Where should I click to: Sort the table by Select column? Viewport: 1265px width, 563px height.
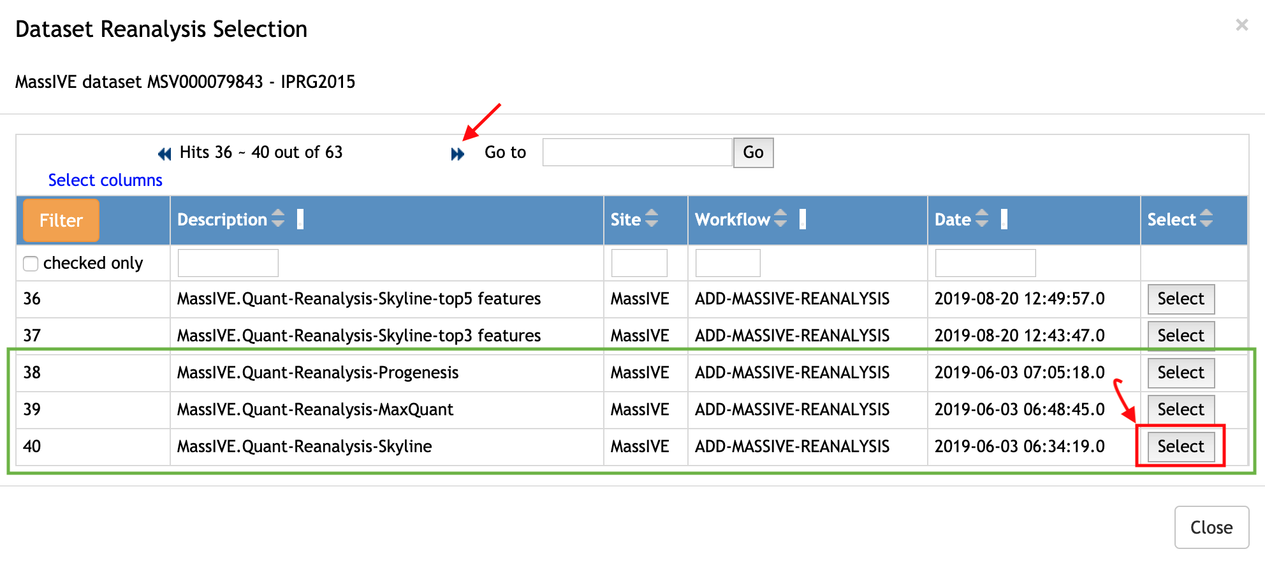(1206, 219)
